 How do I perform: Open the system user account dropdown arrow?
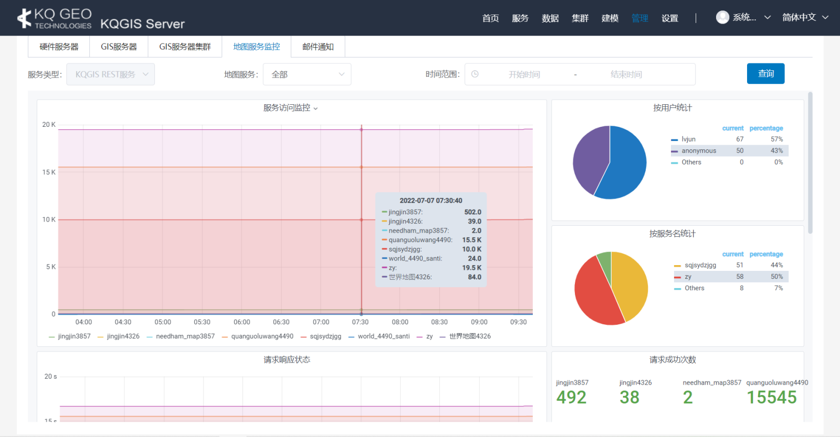[x=768, y=17]
